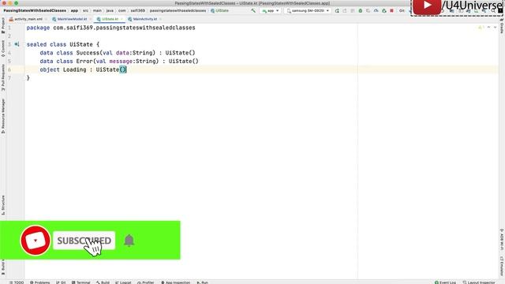Switch to MainViewModel.kt editor tab
Image resolution: width=505 pixels, height=284 pixels.
point(72,19)
